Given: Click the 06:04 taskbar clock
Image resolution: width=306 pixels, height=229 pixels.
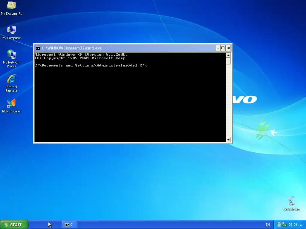Looking at the screenshot, I should (295, 225).
